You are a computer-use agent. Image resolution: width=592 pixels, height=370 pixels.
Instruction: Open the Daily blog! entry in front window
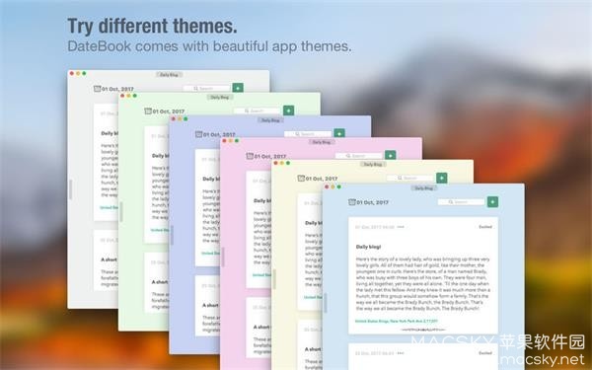[368, 247]
